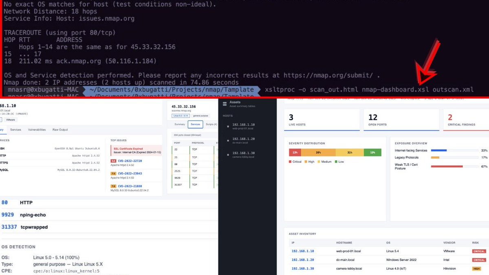This screenshot has width=489, height=275.
Task: Click the Linux 5.0 - 5.14 OS chip
Action: coord(181,116)
